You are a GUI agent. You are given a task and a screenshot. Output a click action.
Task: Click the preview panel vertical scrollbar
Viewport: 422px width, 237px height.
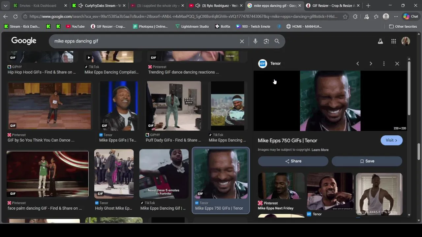tap(409, 88)
